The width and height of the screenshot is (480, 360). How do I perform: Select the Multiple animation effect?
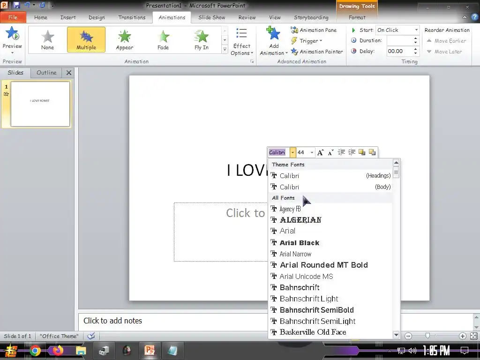tap(86, 40)
